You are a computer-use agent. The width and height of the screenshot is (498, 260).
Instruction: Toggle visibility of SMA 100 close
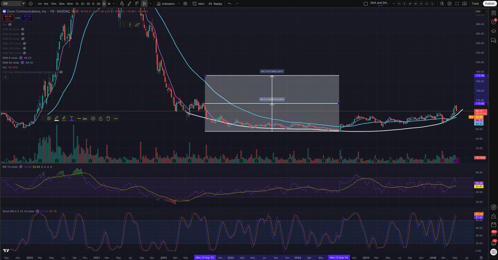[24, 44]
